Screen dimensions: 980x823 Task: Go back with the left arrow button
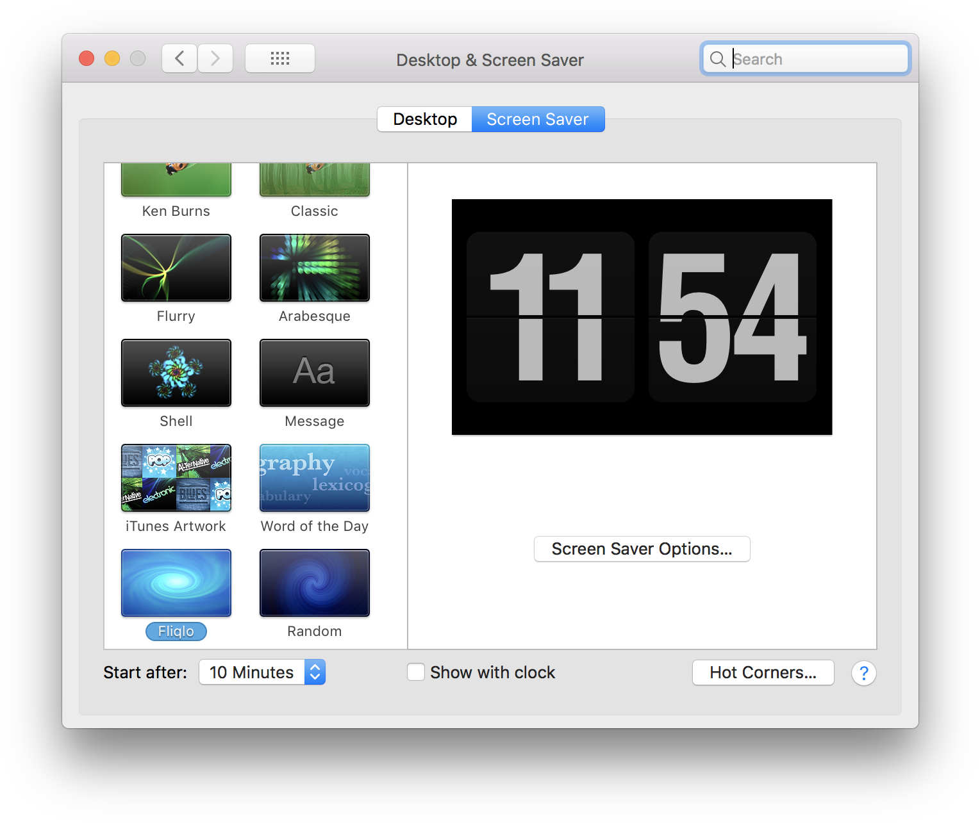click(x=179, y=59)
